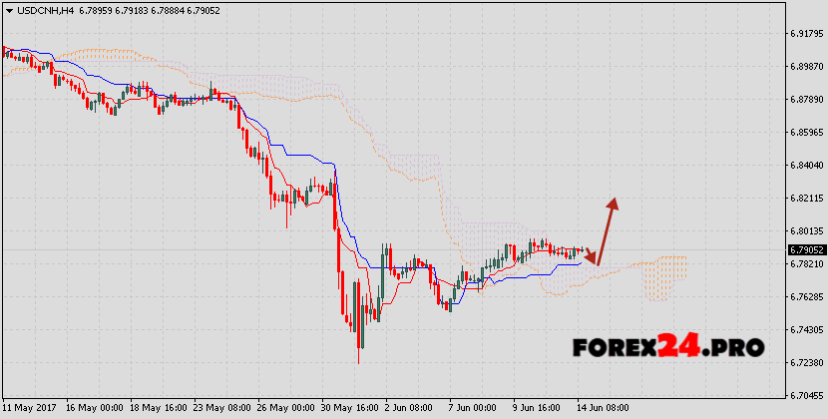Click the 30 May 16:00 time label
Screen dimensions: 828x419
click(x=351, y=408)
